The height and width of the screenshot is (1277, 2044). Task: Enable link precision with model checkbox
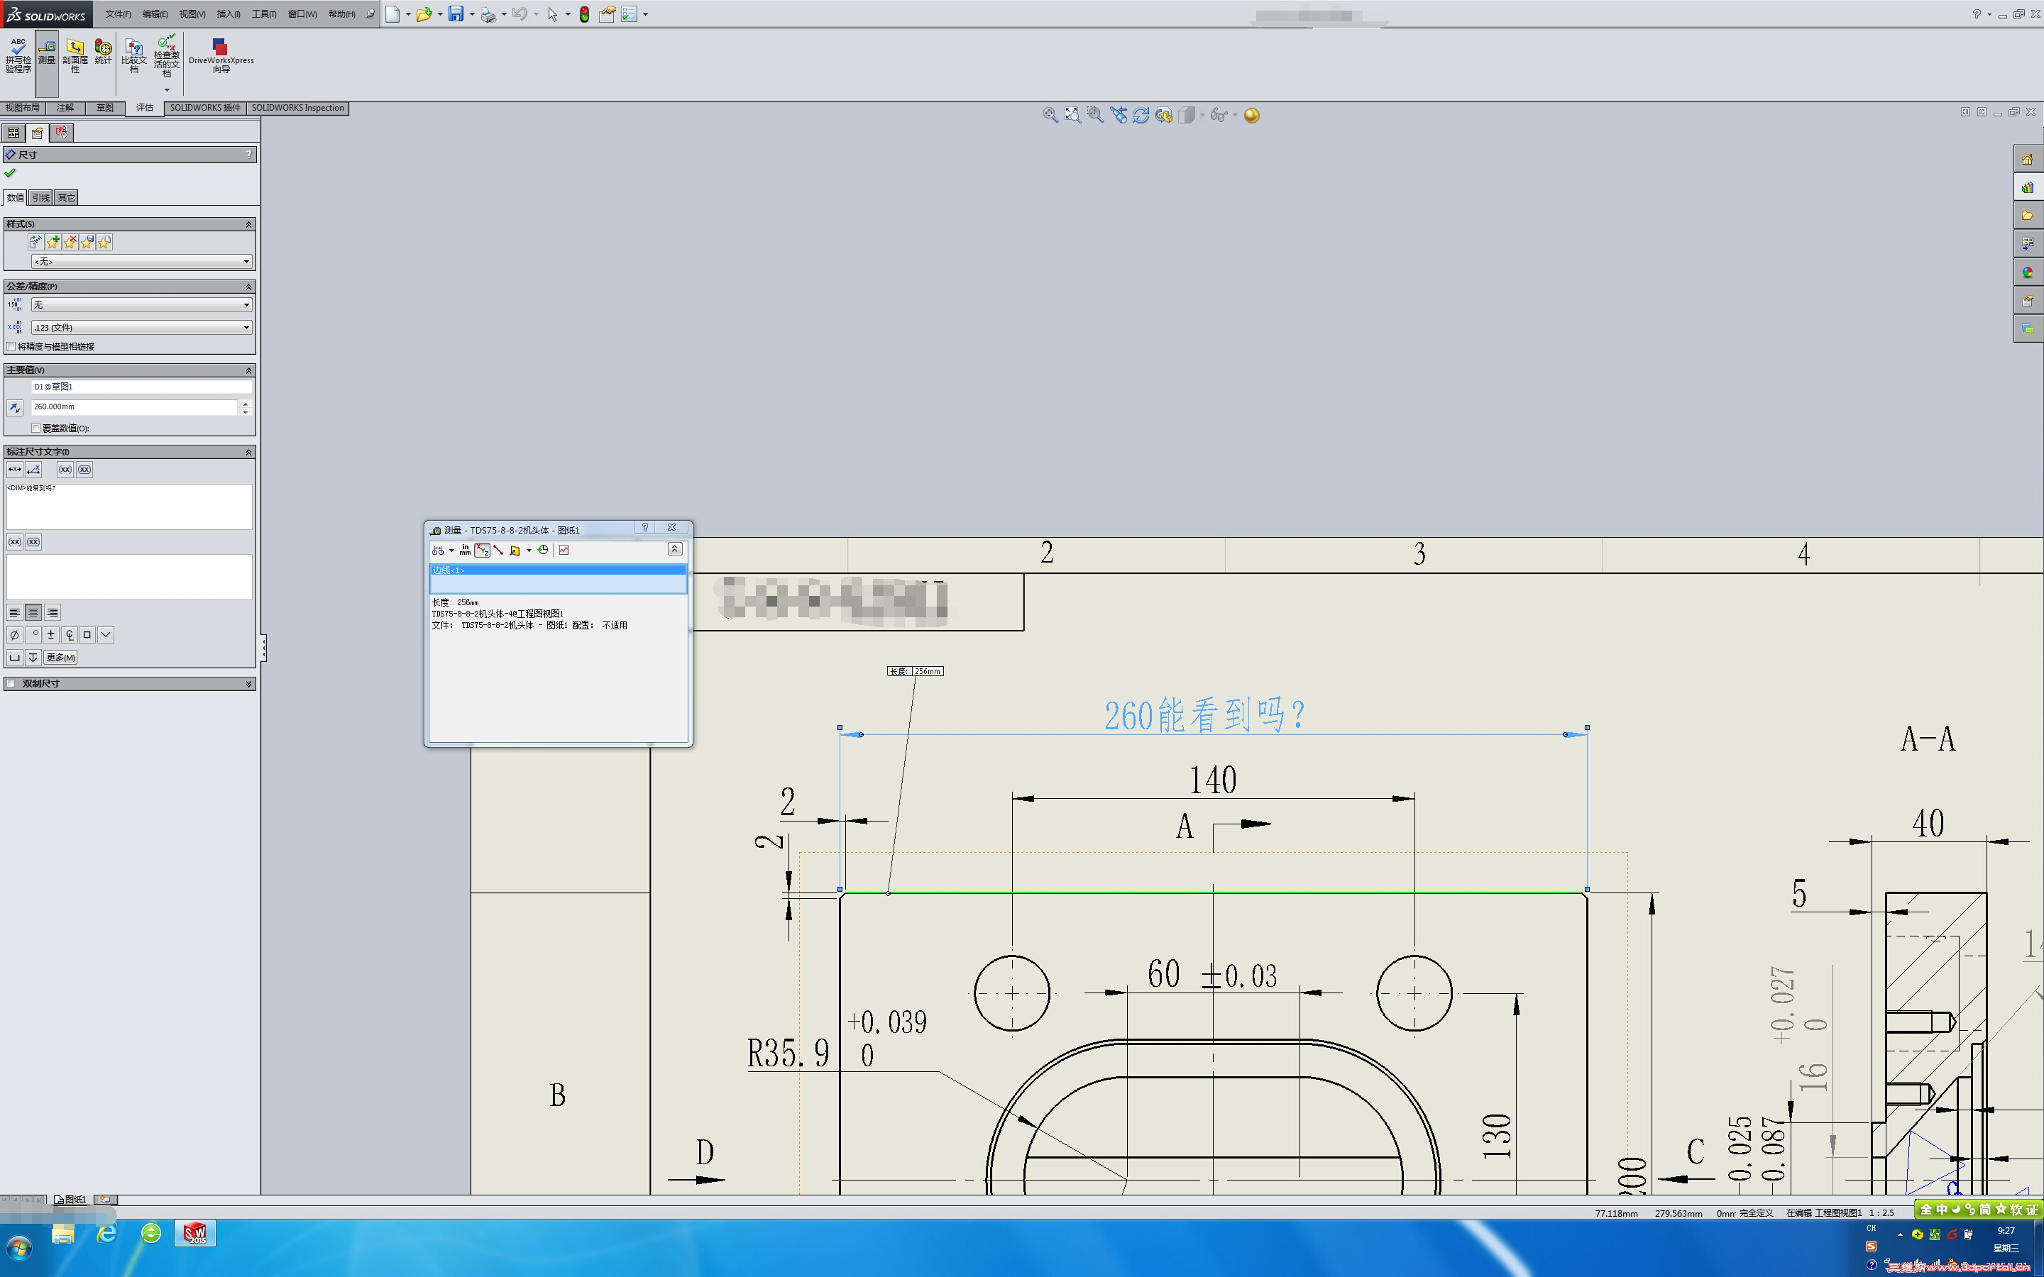[x=11, y=347]
